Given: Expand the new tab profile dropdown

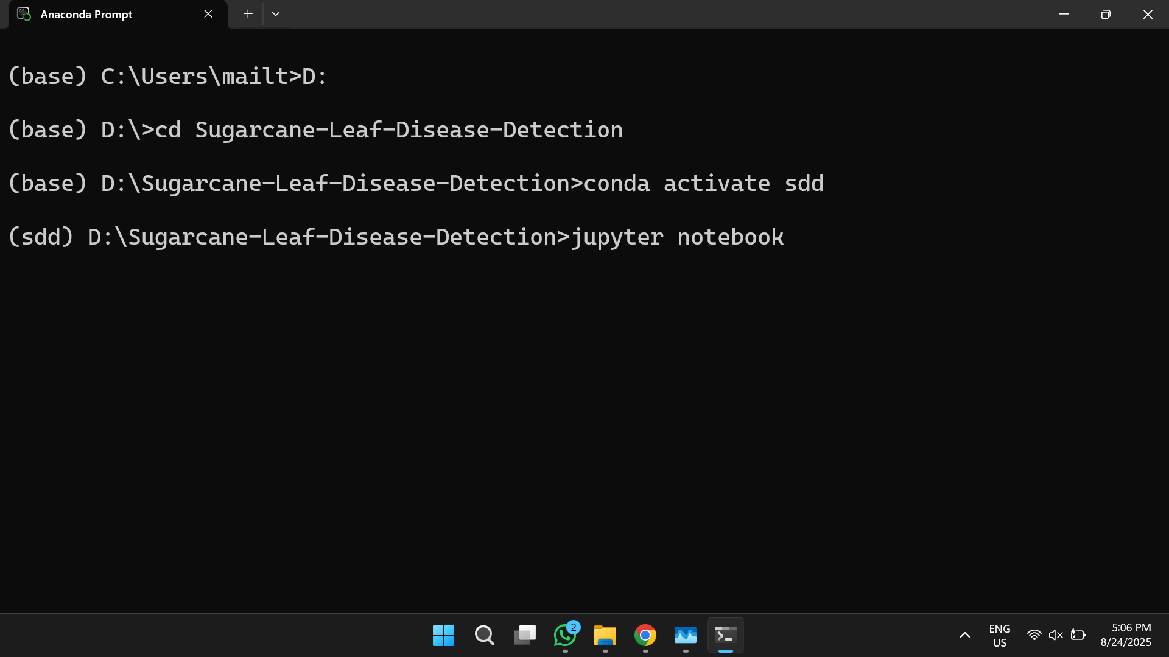Looking at the screenshot, I should click(x=276, y=14).
